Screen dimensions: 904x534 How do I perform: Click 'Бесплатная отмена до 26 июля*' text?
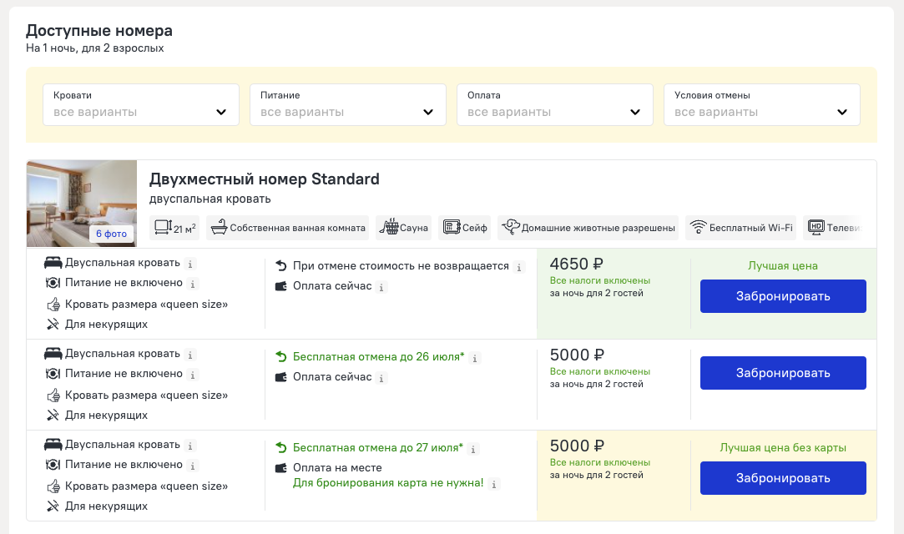[378, 356]
